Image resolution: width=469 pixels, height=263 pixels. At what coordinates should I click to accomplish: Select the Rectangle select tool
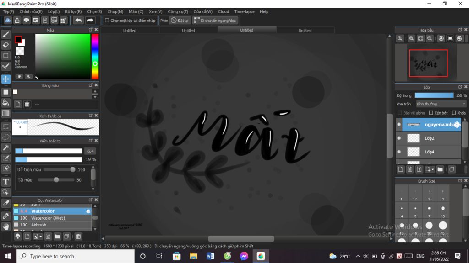click(5, 127)
